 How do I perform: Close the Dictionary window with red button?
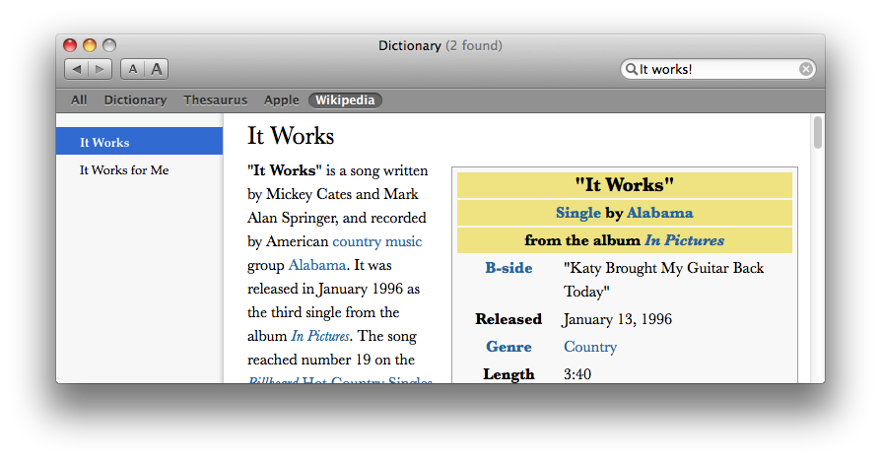pyautogui.click(x=70, y=45)
